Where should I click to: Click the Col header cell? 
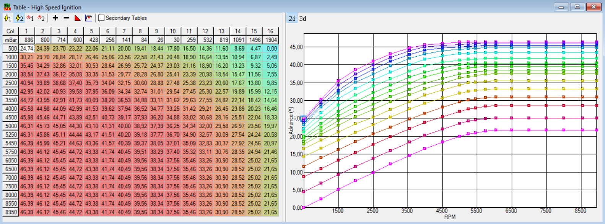coord(10,31)
